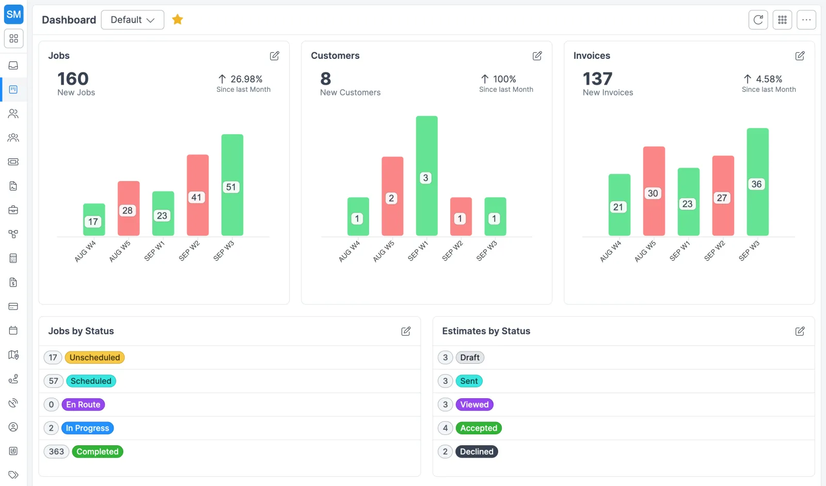This screenshot has width=826, height=486.
Task: Edit the Estimates by Status widget
Action: click(800, 331)
